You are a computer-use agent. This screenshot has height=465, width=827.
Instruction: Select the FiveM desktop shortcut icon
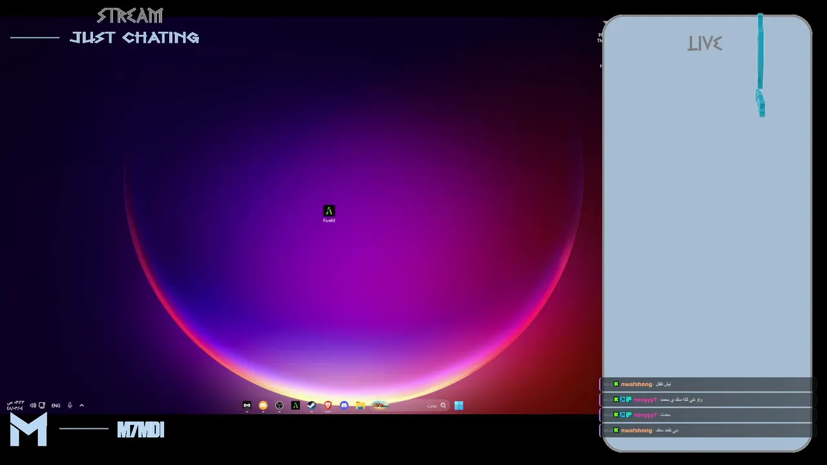tap(329, 214)
